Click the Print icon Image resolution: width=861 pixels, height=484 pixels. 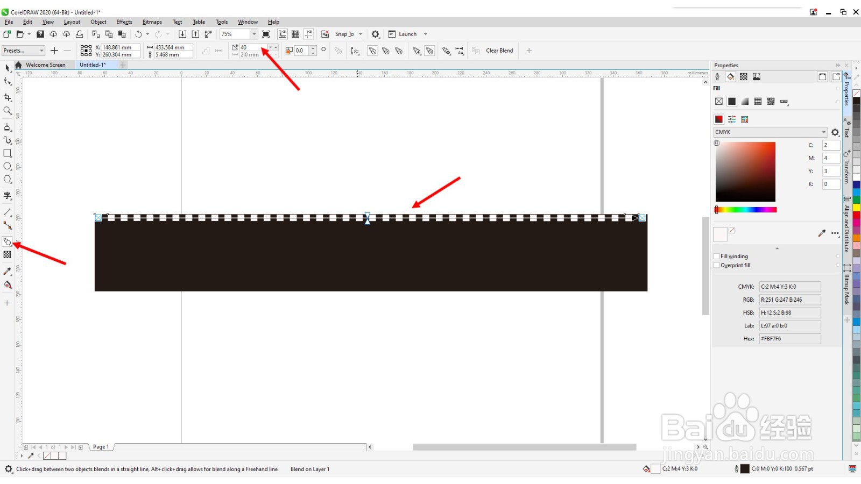click(79, 34)
